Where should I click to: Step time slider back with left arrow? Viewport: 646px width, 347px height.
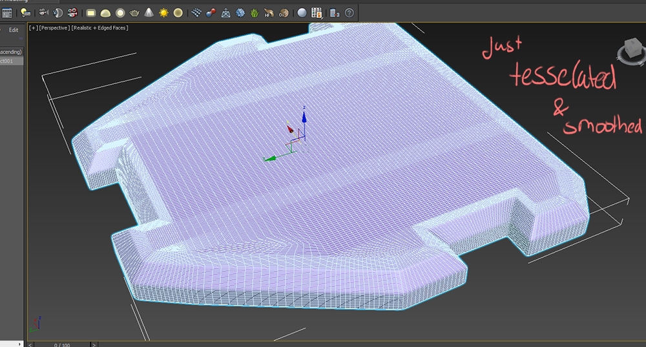click(x=30, y=344)
